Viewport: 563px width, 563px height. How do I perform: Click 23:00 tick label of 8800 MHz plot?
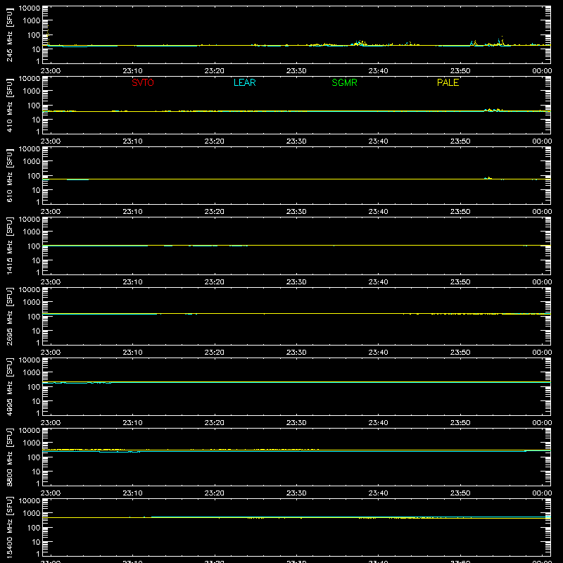[51, 493]
